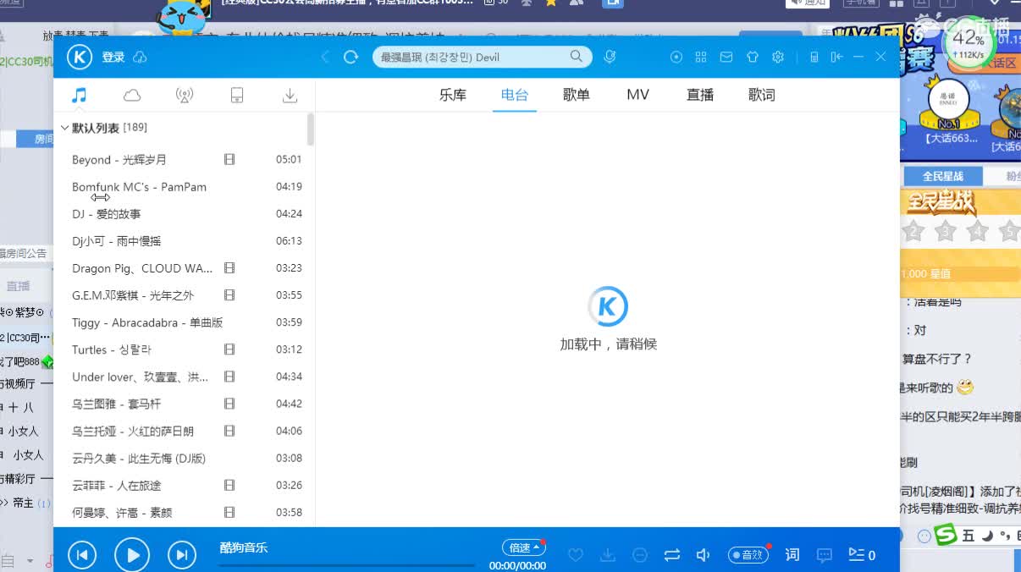This screenshot has width=1021, height=572.
Task: Open the skin T-shirt icon
Action: (753, 57)
